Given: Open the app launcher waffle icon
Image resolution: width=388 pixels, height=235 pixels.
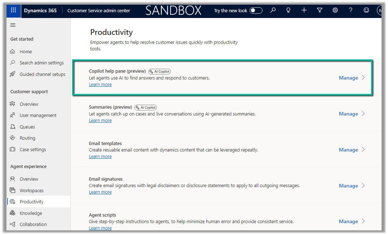Looking at the screenshot, I should 13,10.
